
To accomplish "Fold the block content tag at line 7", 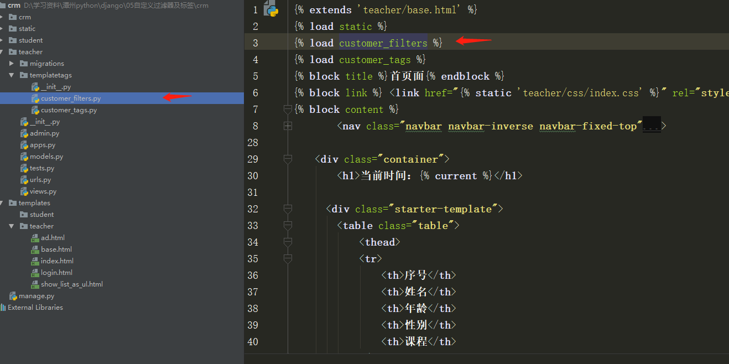I will tap(288, 110).
